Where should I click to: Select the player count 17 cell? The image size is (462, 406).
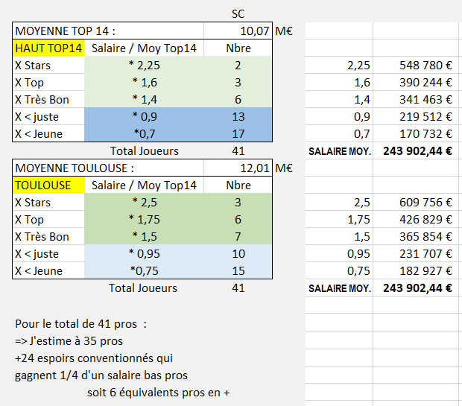238,133
